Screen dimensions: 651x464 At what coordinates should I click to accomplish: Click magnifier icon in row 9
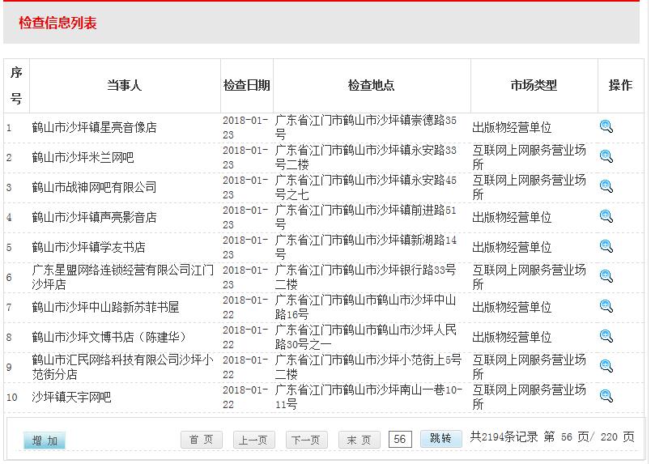pos(606,366)
